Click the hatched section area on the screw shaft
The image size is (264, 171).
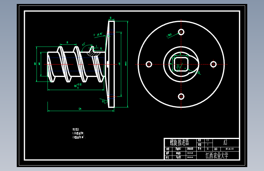coord(93,54)
